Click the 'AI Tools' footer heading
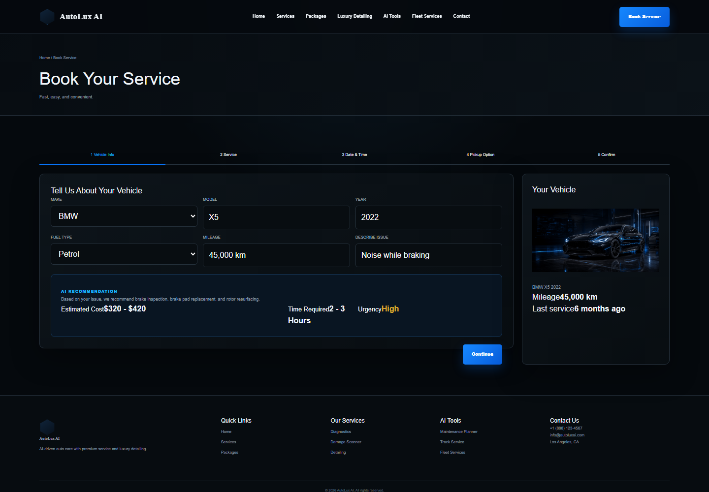 451,421
